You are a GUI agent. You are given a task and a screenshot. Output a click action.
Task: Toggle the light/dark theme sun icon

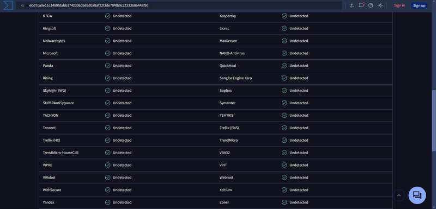(380, 5)
